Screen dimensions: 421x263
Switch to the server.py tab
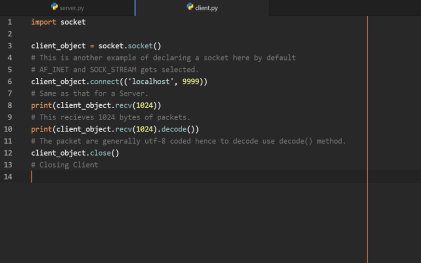[x=72, y=8]
